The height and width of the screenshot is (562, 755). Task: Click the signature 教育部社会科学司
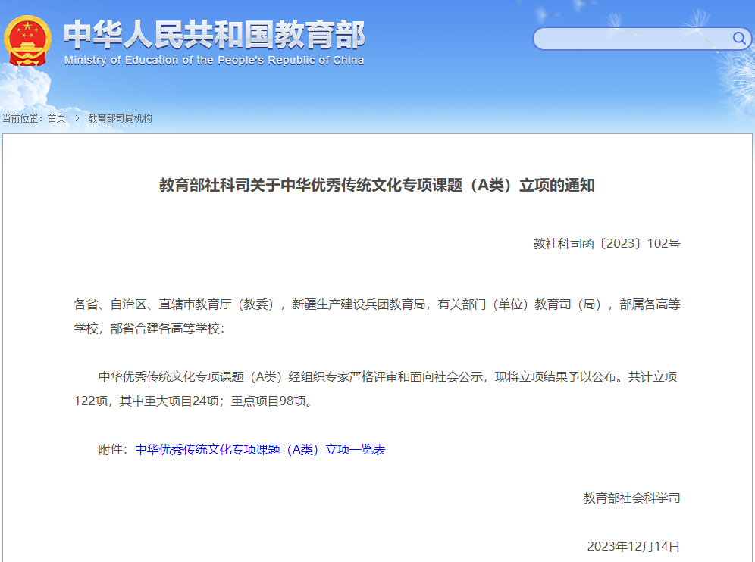click(631, 498)
